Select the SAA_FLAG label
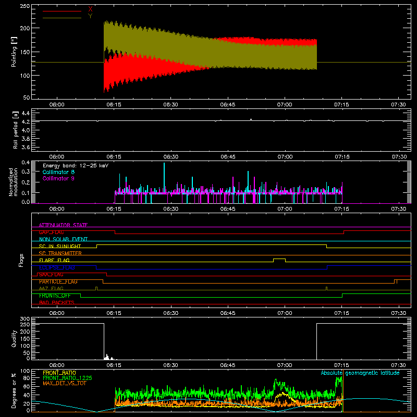The width and height of the screenshot is (417, 417). [51, 275]
